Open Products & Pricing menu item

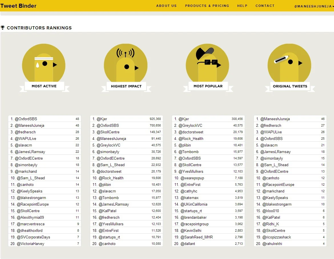pyautogui.click(x=207, y=6)
